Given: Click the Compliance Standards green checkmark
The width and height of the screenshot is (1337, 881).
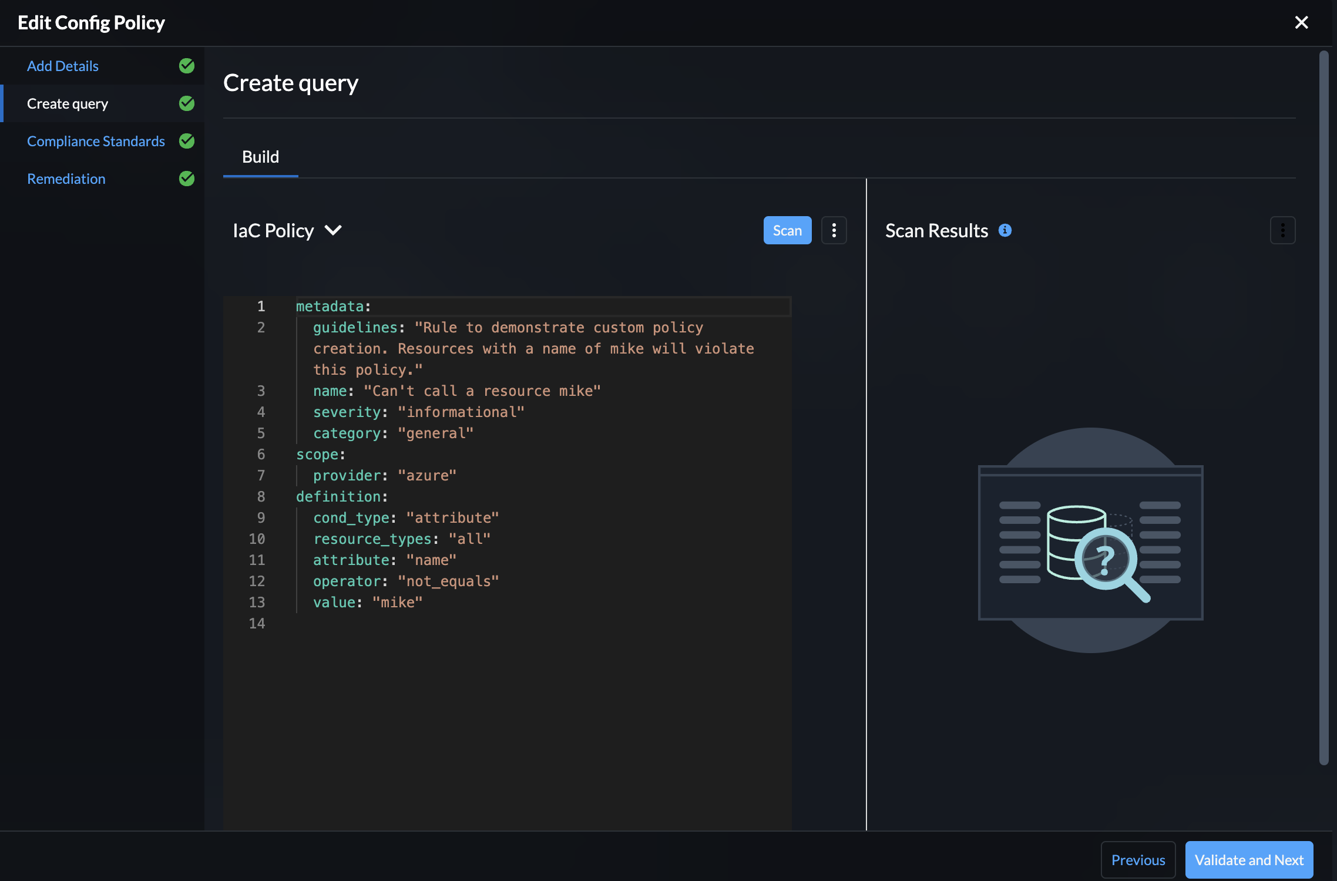Looking at the screenshot, I should pos(187,141).
